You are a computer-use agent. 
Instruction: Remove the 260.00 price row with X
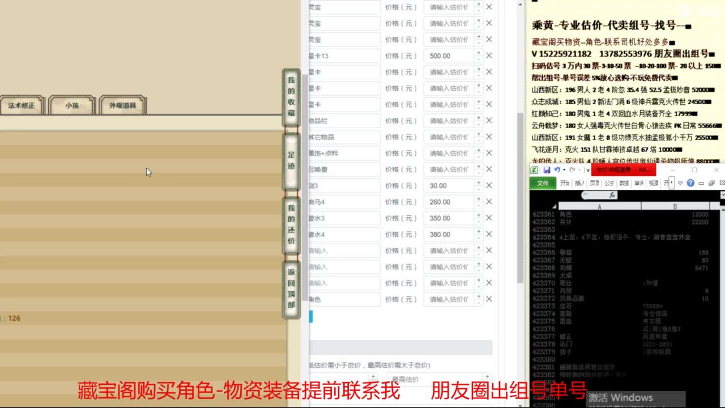[489, 202]
